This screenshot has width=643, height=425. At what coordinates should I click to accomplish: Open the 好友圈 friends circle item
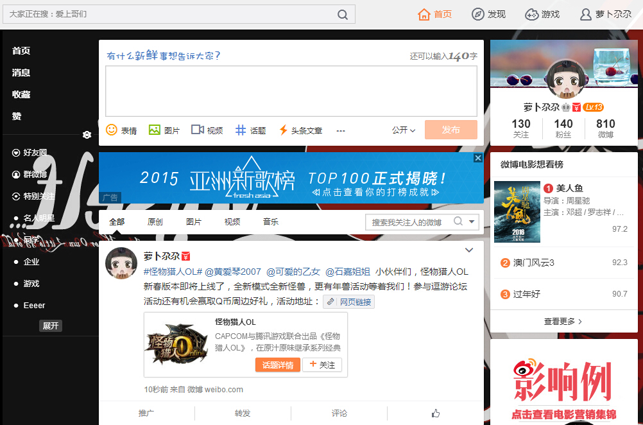click(x=30, y=153)
